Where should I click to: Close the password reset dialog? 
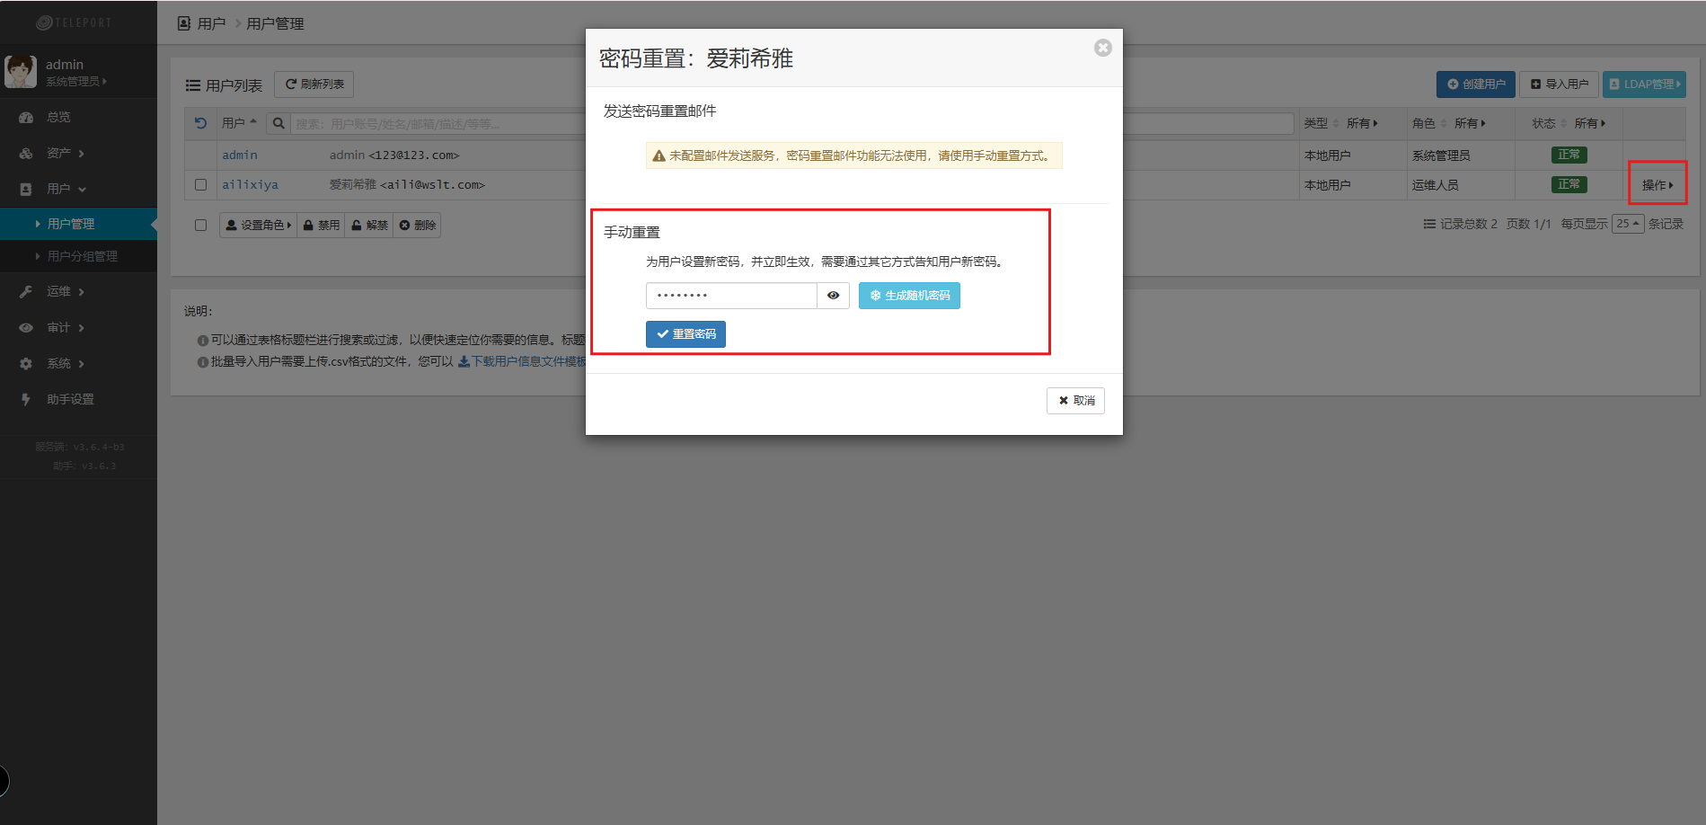click(1102, 48)
